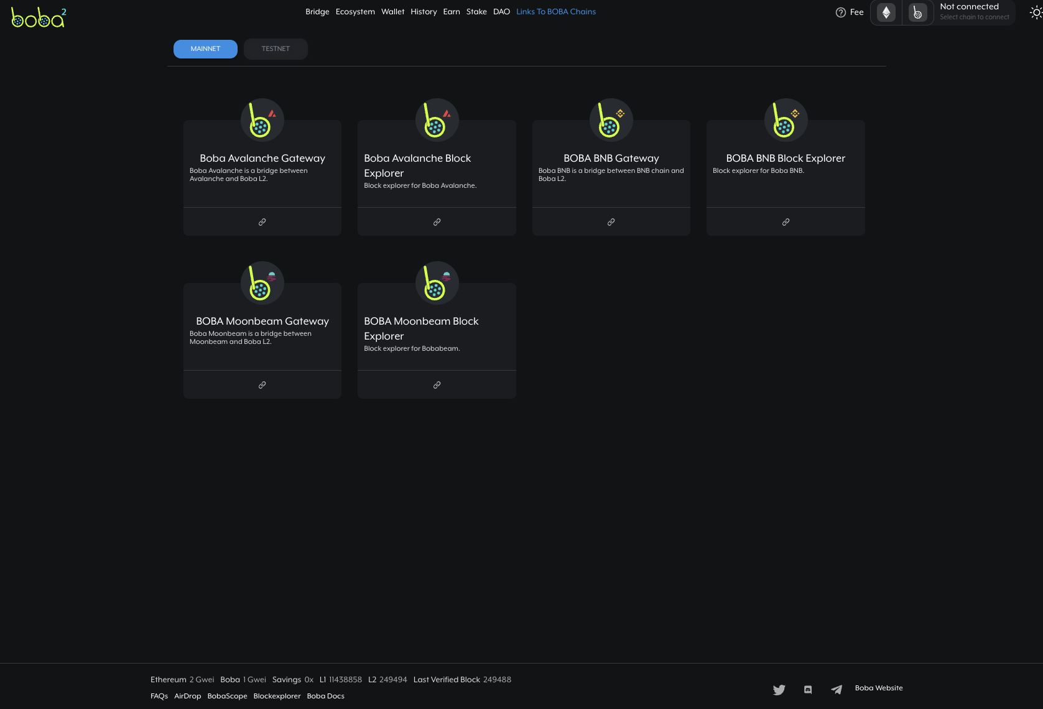Open the Twitter icon in footer
Image resolution: width=1043 pixels, height=709 pixels.
[779, 689]
